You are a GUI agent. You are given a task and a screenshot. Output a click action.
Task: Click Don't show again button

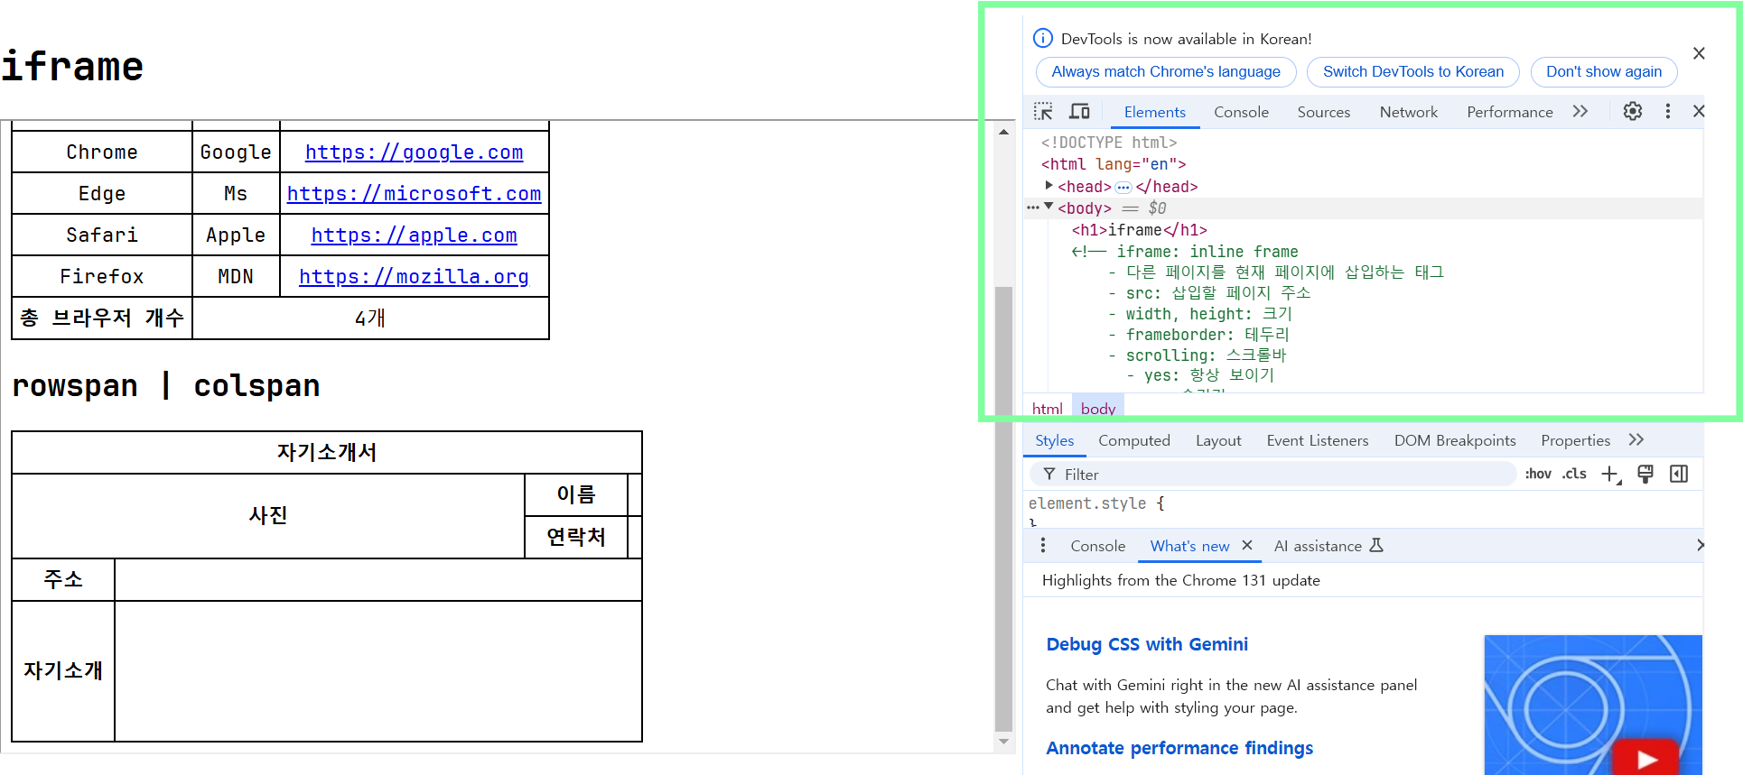pyautogui.click(x=1604, y=72)
